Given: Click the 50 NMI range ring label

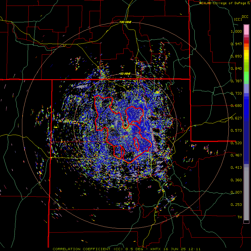Looking at the screenshot, I should click(x=125, y=74).
